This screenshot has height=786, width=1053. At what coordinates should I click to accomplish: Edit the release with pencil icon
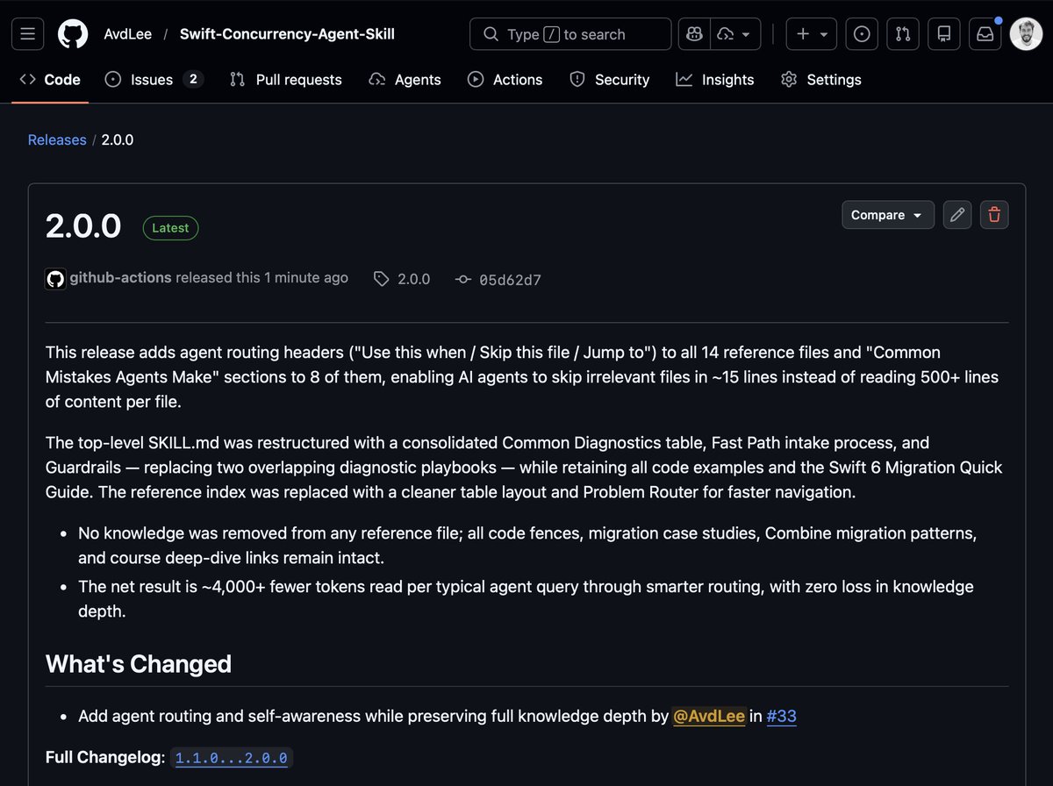point(957,215)
